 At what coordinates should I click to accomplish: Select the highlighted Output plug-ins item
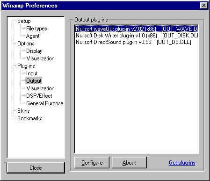[x=34, y=81]
